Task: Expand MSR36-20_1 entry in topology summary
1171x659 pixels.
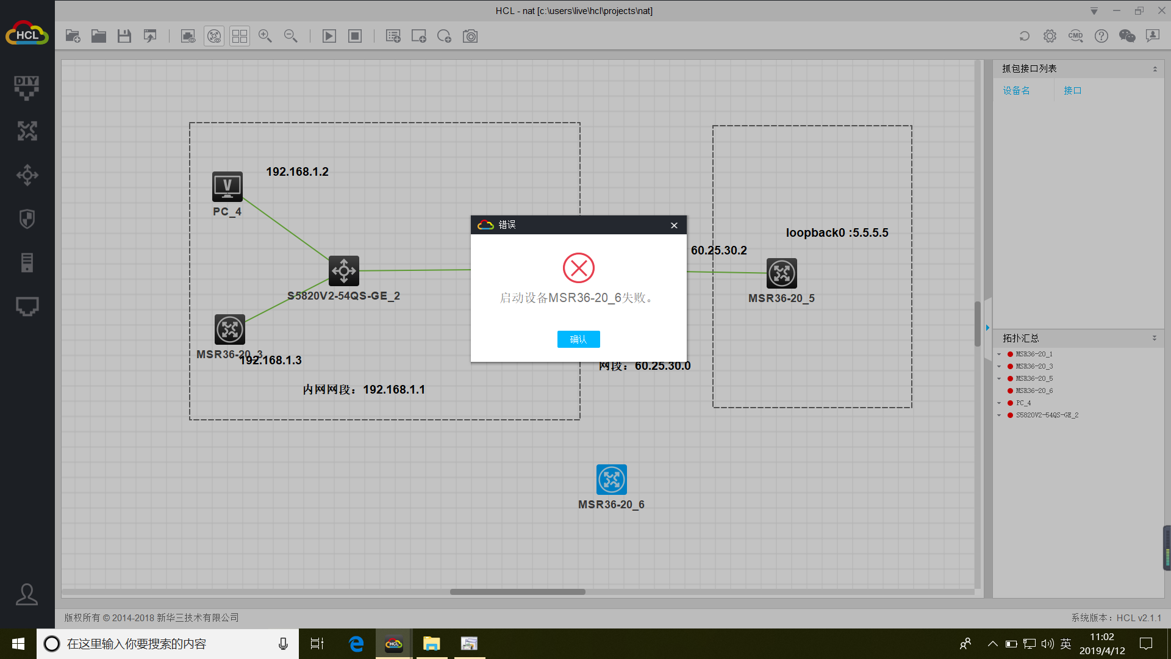Action: pos(999,355)
